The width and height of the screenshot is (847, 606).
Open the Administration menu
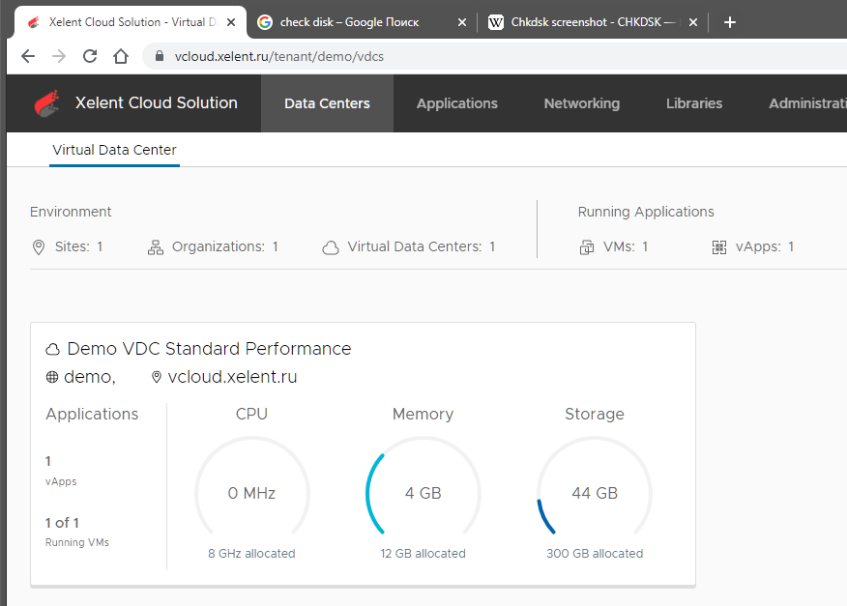pos(807,103)
